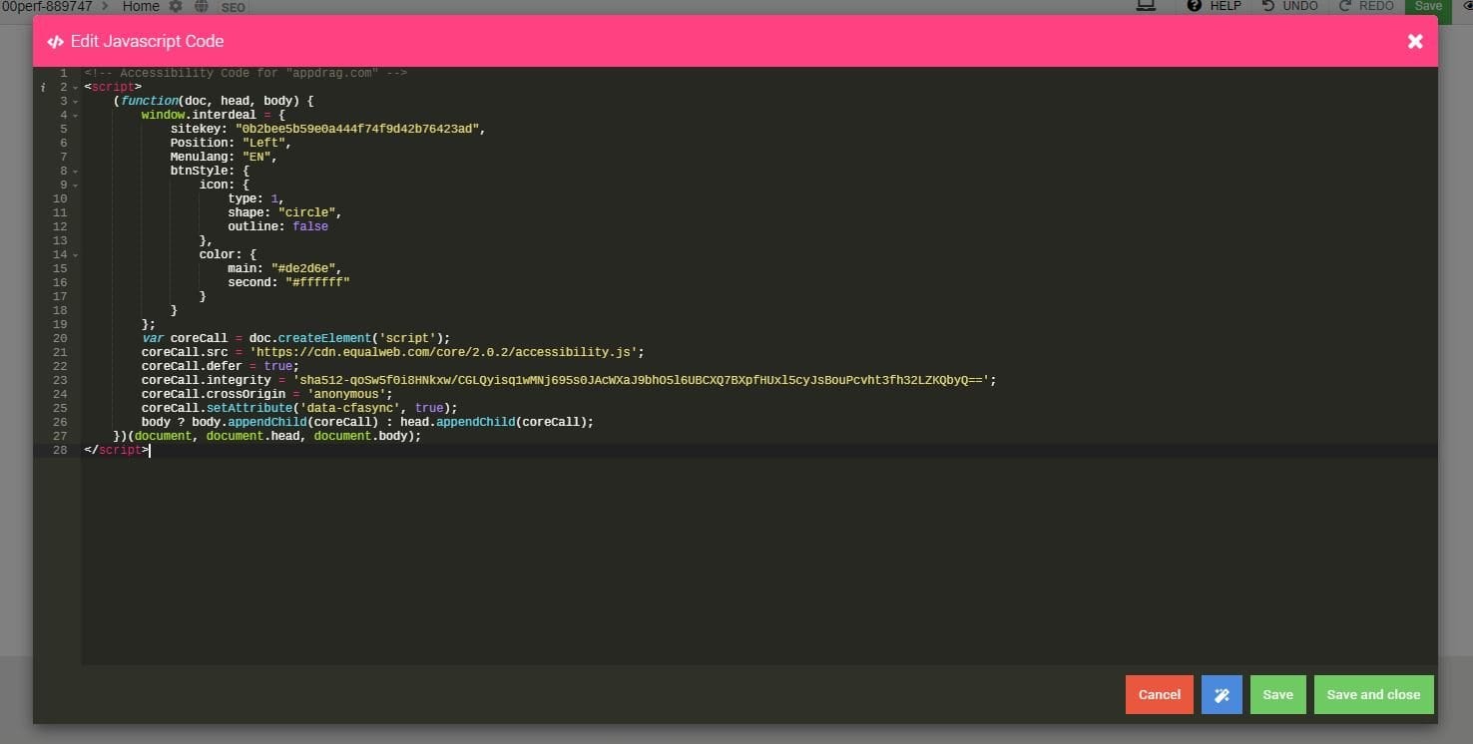Click UNDO in the top toolbar

coord(1289,6)
